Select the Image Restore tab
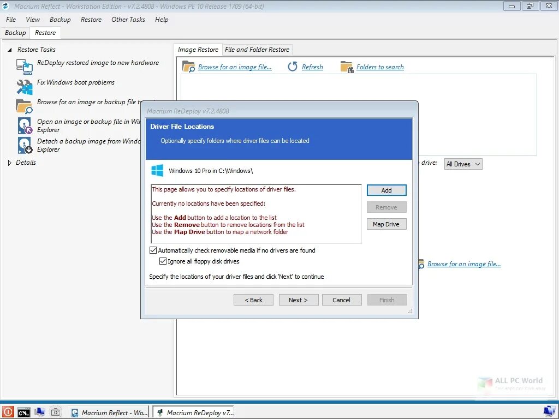The image size is (559, 419). pos(198,50)
